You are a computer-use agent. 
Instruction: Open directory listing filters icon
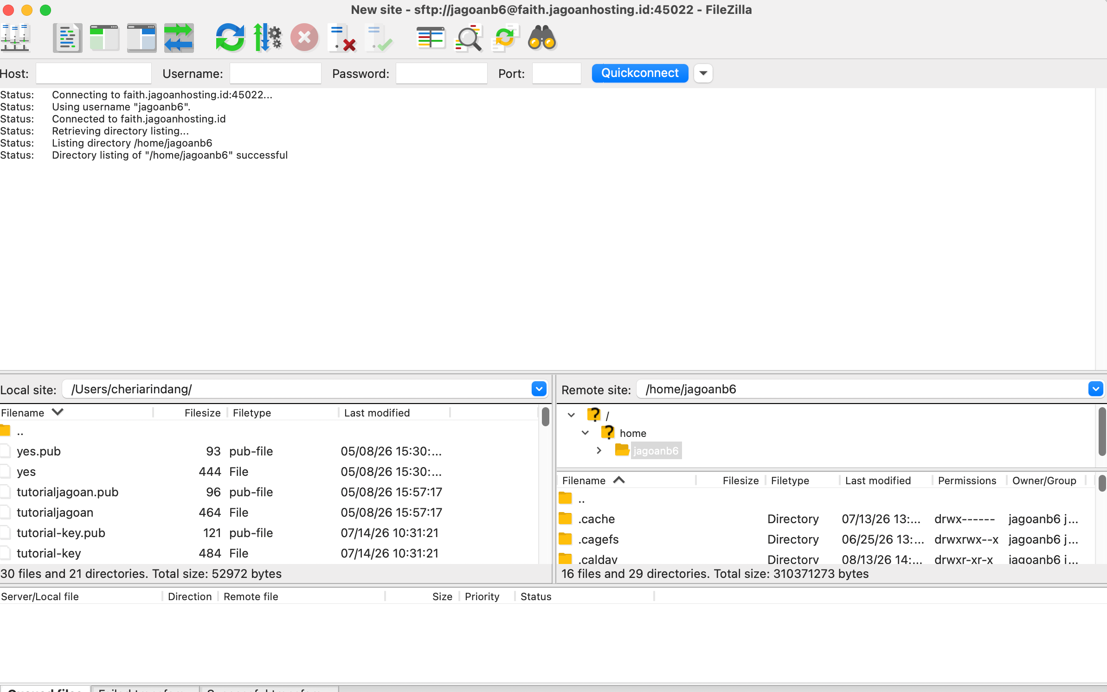pyautogui.click(x=431, y=38)
